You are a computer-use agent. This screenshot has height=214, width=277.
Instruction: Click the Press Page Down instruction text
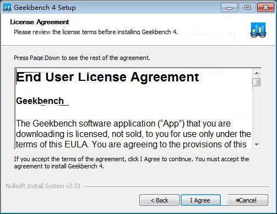[82, 58]
